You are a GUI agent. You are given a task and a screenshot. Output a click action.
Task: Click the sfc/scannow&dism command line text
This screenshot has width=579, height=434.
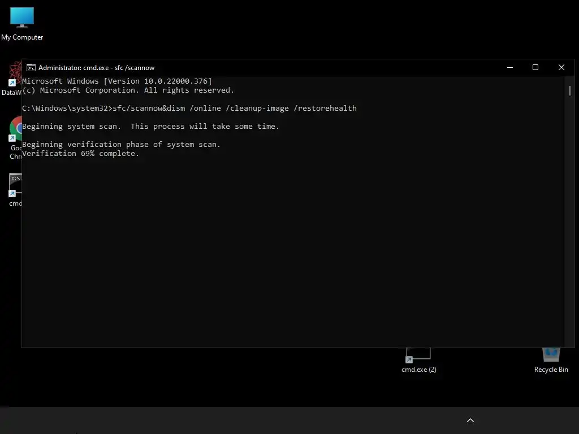(x=235, y=108)
